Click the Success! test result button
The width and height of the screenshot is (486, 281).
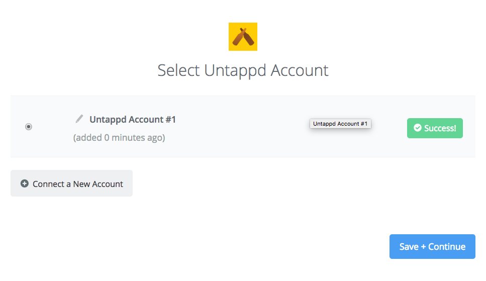click(435, 128)
